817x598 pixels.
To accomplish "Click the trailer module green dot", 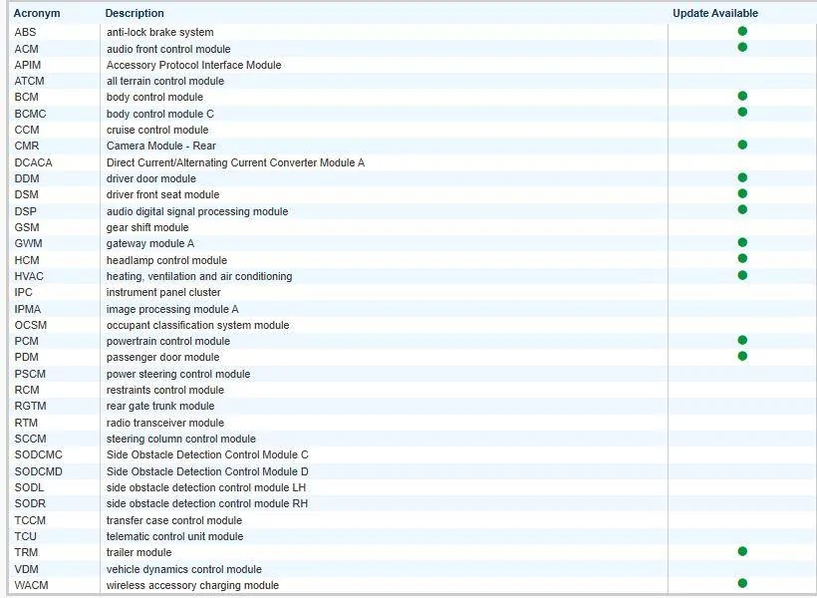I will point(742,551).
